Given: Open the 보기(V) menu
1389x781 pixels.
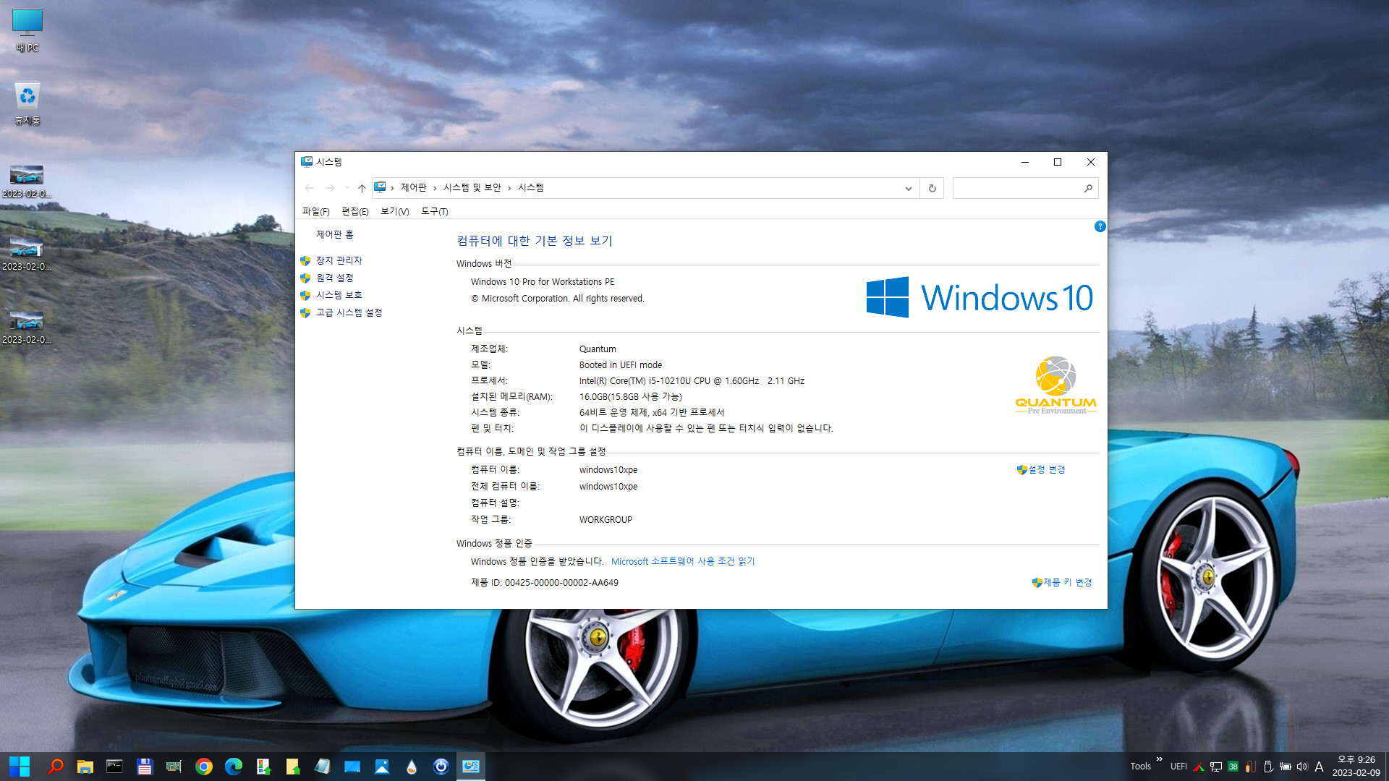Looking at the screenshot, I should 394,211.
